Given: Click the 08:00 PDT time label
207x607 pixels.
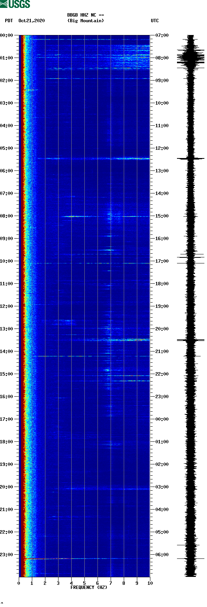Looking at the screenshot, I should click(x=7, y=216).
